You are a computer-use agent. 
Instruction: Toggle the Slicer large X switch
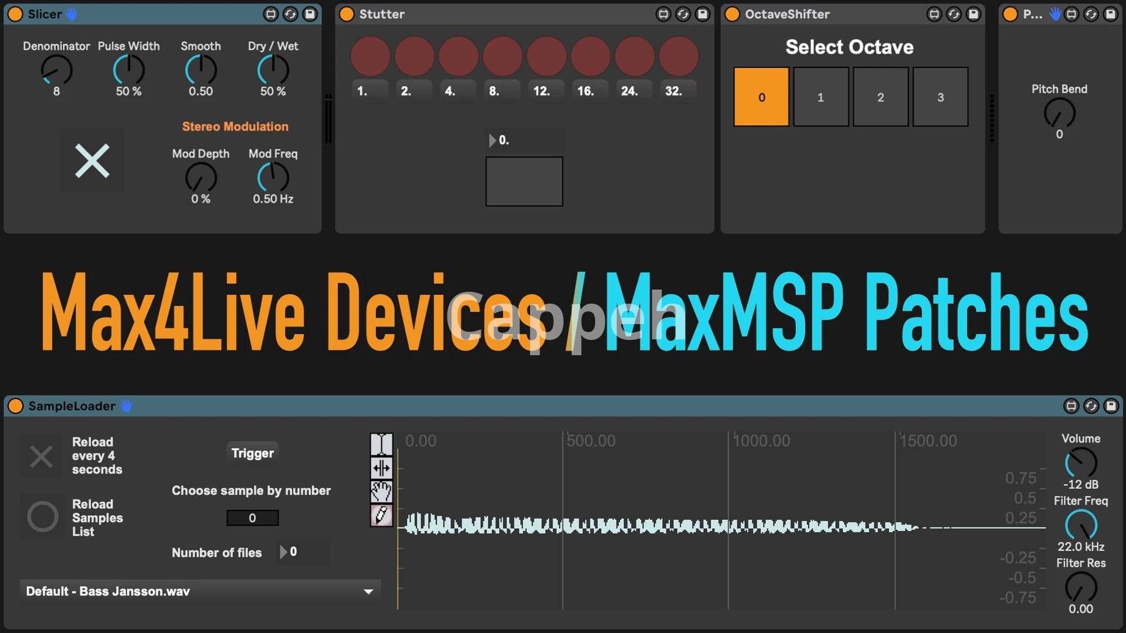point(92,161)
